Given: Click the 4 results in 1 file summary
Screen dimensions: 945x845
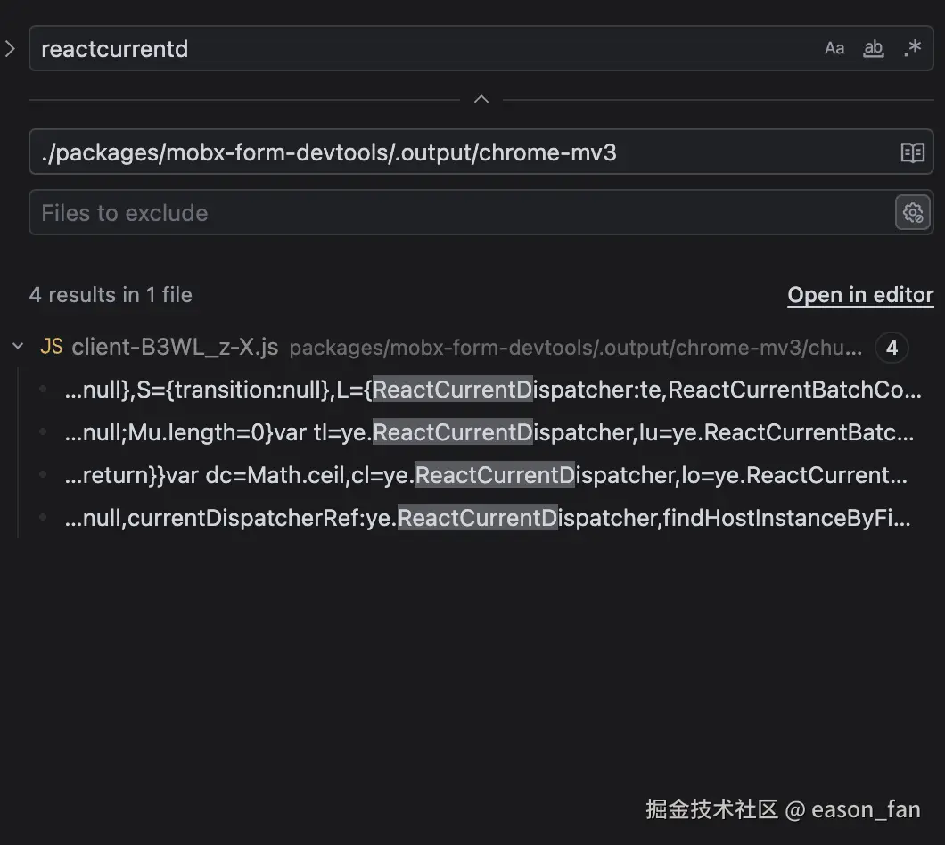Looking at the screenshot, I should [x=111, y=295].
